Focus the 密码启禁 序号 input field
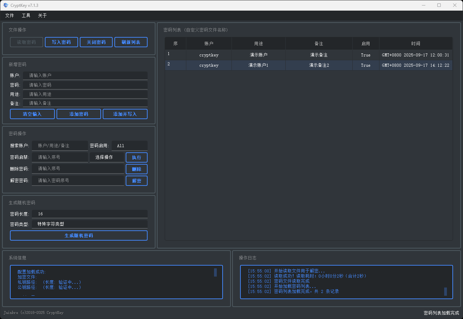Screen dimensions: 463x319 60,157
